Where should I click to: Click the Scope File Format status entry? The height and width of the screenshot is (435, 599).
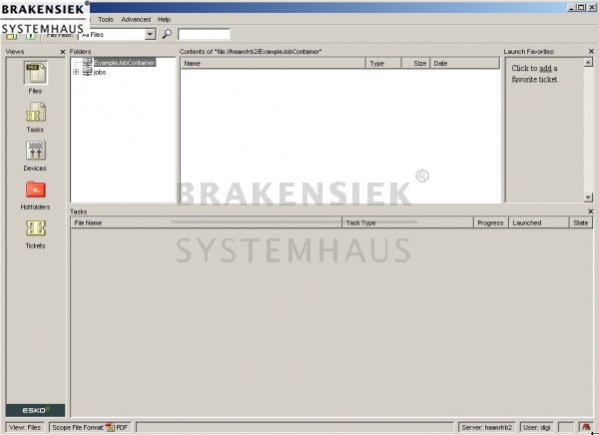click(x=90, y=427)
